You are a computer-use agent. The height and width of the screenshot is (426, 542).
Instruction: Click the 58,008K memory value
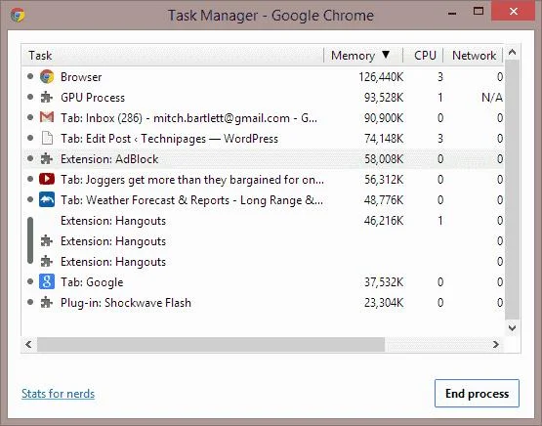(384, 159)
